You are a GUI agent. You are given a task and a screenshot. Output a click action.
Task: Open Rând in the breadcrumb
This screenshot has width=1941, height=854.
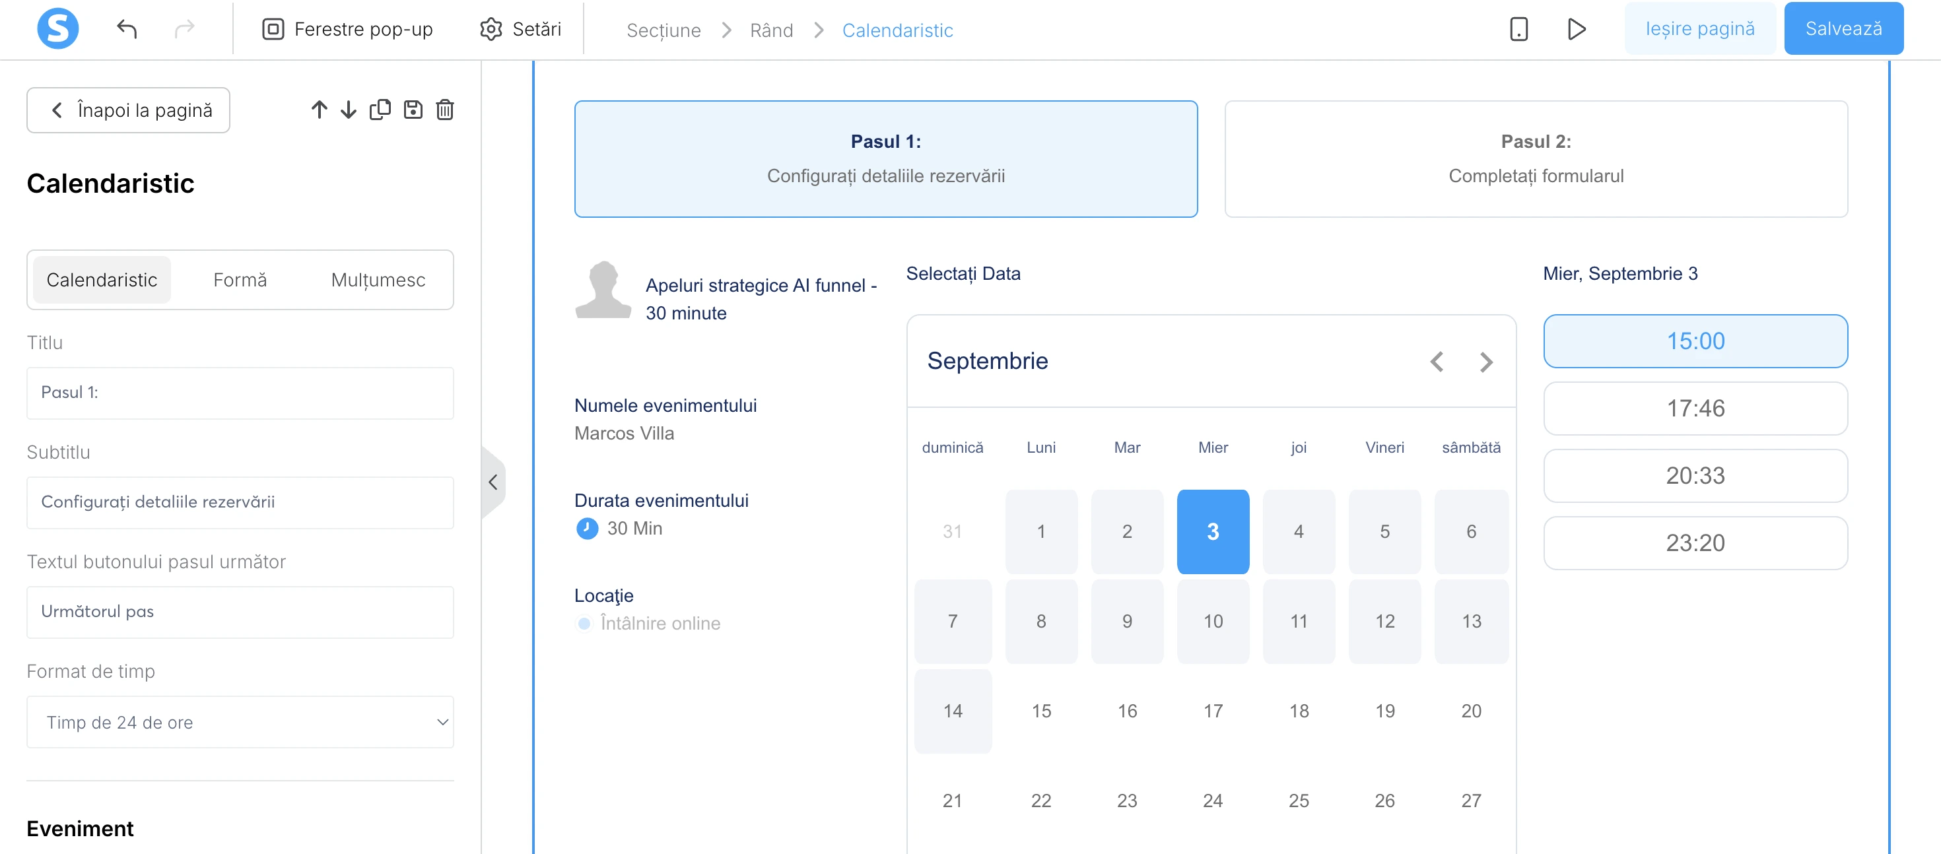pyautogui.click(x=771, y=30)
